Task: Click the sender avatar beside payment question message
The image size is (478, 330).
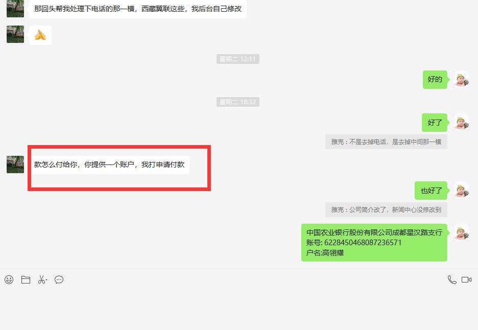Action: (15, 164)
